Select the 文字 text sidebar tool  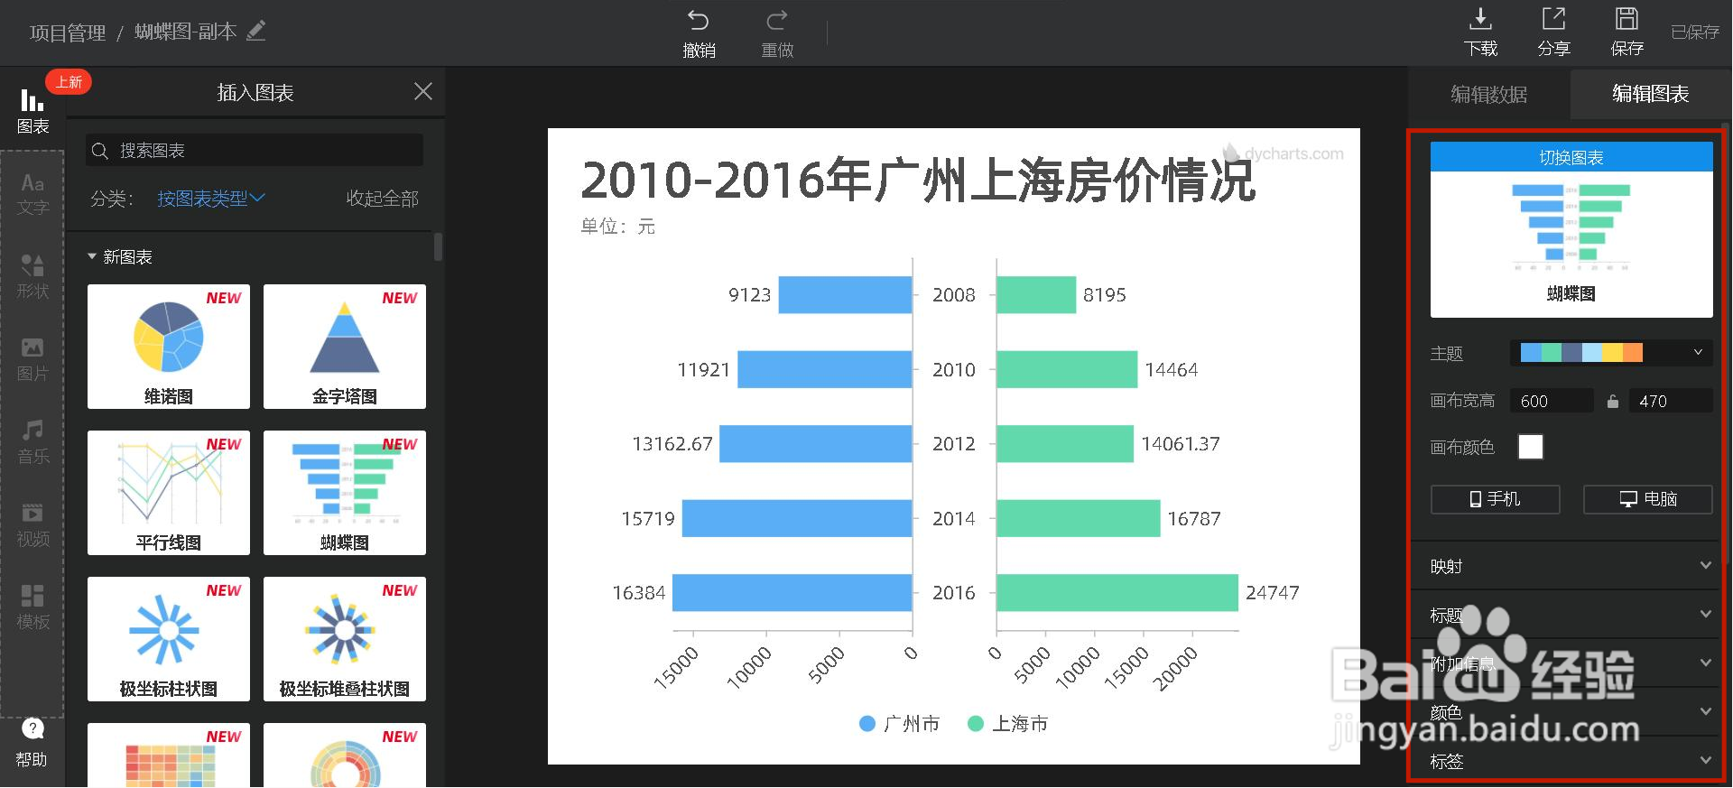tap(32, 193)
